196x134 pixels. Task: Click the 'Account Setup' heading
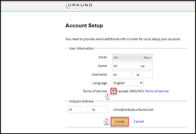tap(84, 26)
